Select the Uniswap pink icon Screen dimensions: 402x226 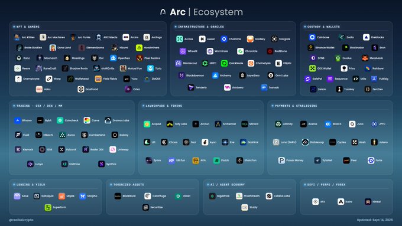point(112,149)
